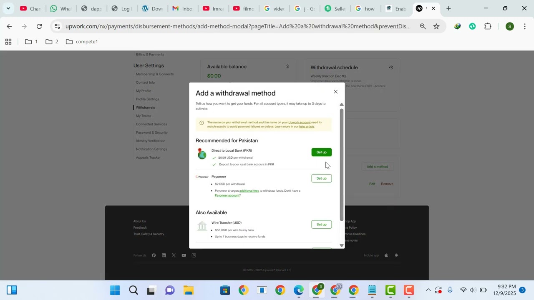The width and height of the screenshot is (534, 300).
Task: Open Membership & Connects settings
Action: pos(154,74)
